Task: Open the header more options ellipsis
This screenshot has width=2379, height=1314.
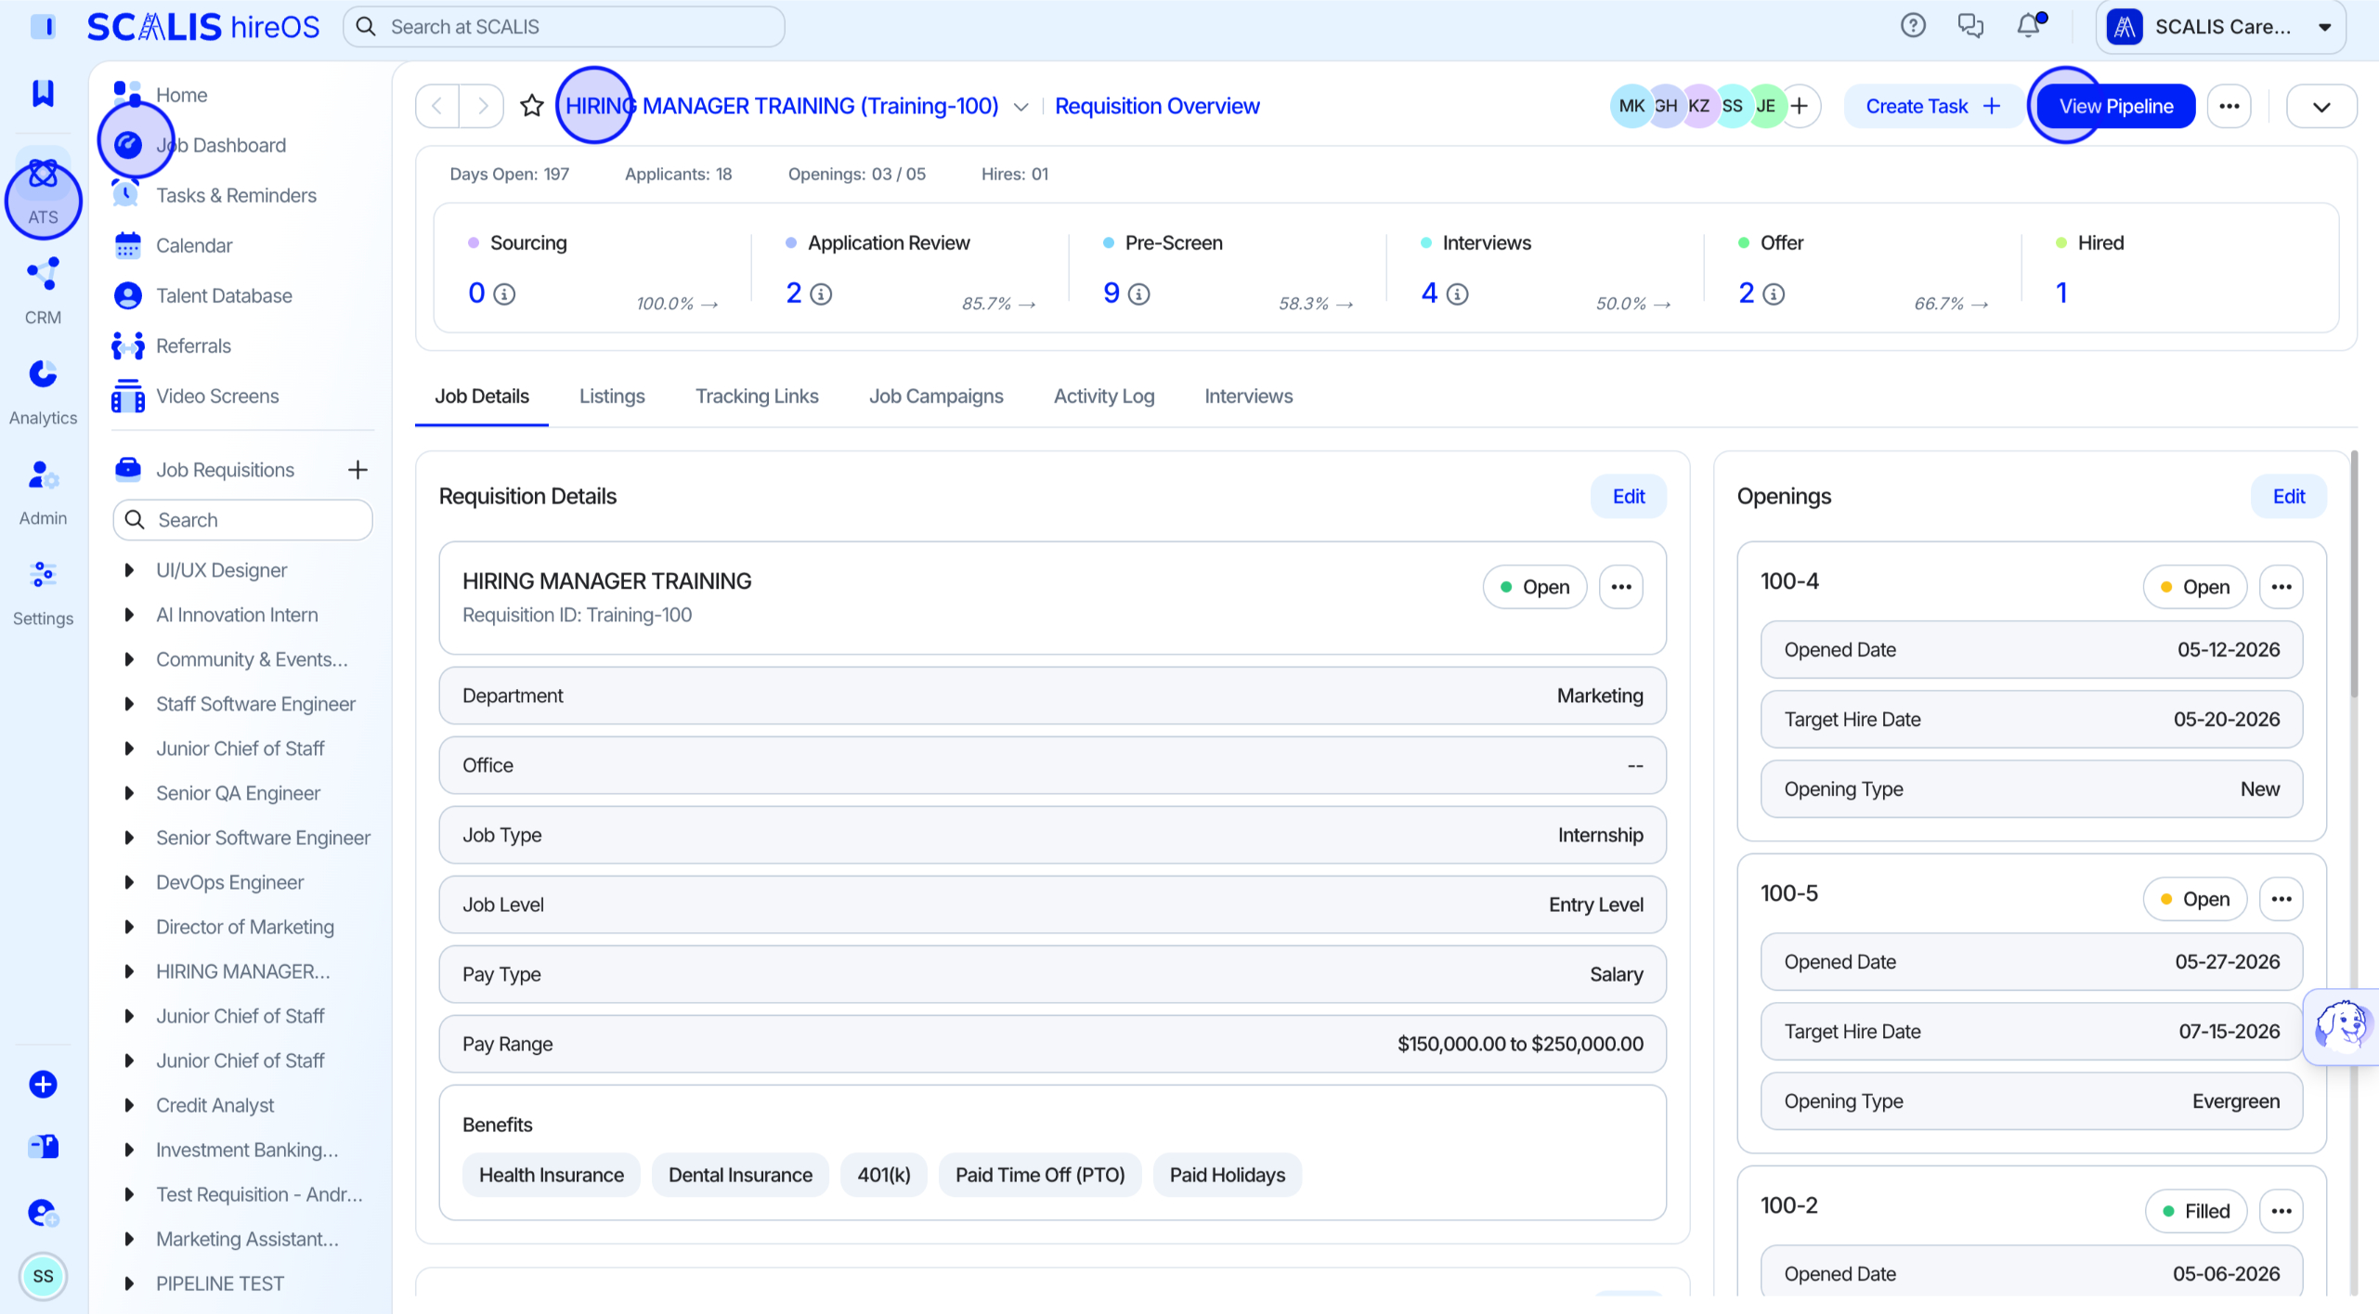Action: 2229,106
